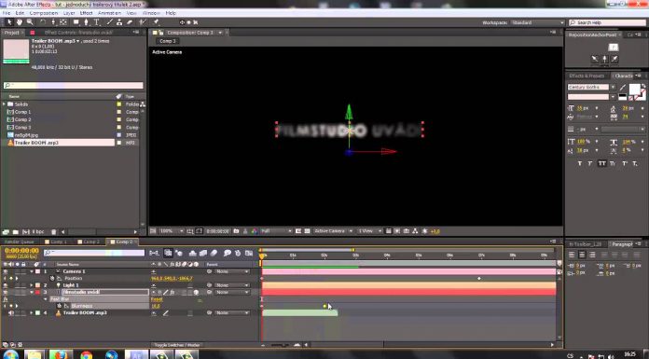
Task: Select the Hand tool
Action: click(x=20, y=22)
